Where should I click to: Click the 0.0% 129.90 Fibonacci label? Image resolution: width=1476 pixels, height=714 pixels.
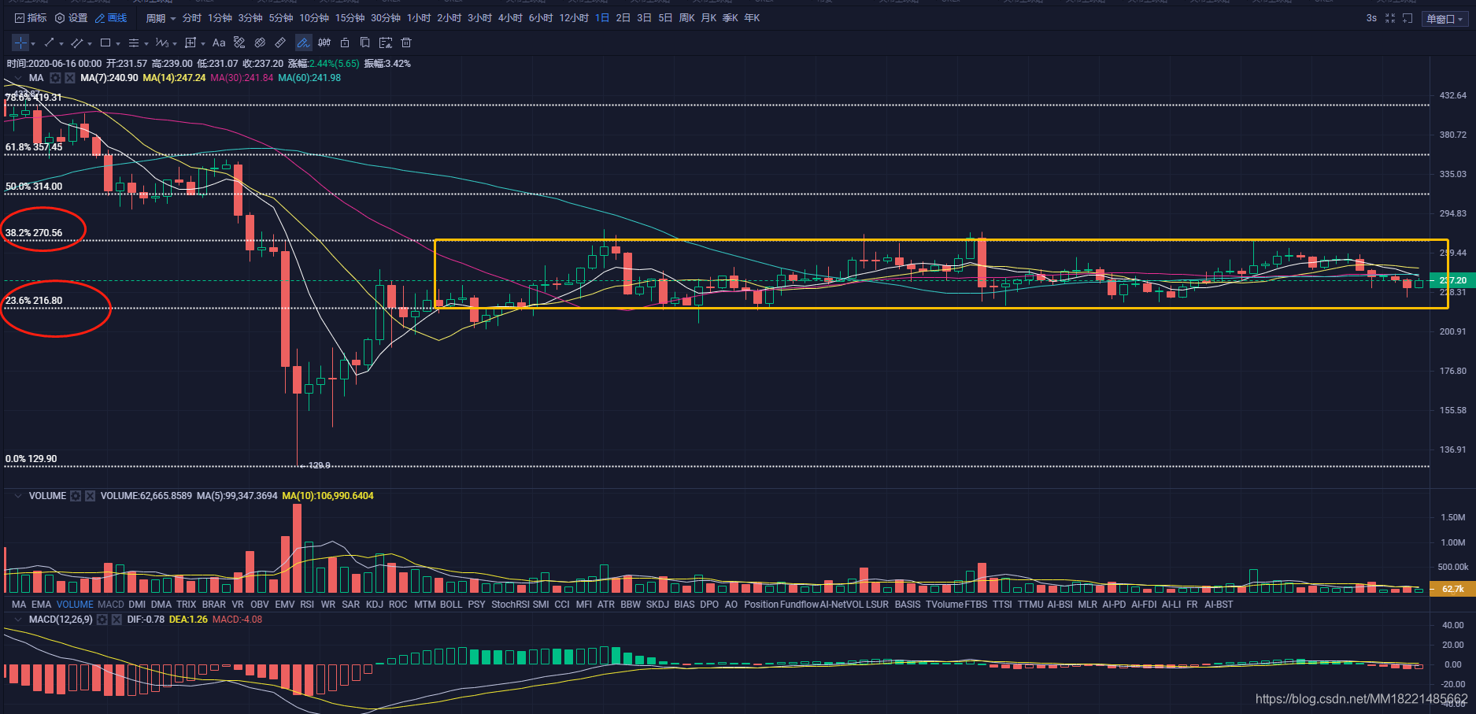click(31, 459)
